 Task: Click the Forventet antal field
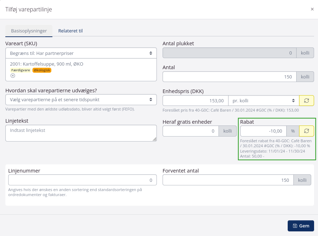point(228,180)
